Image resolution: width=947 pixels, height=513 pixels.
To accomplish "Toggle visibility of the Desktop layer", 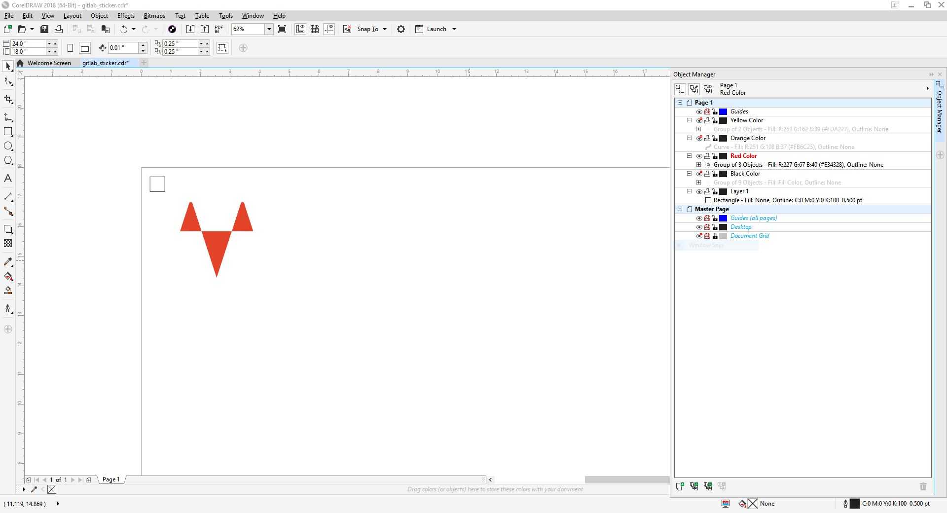I will click(699, 227).
